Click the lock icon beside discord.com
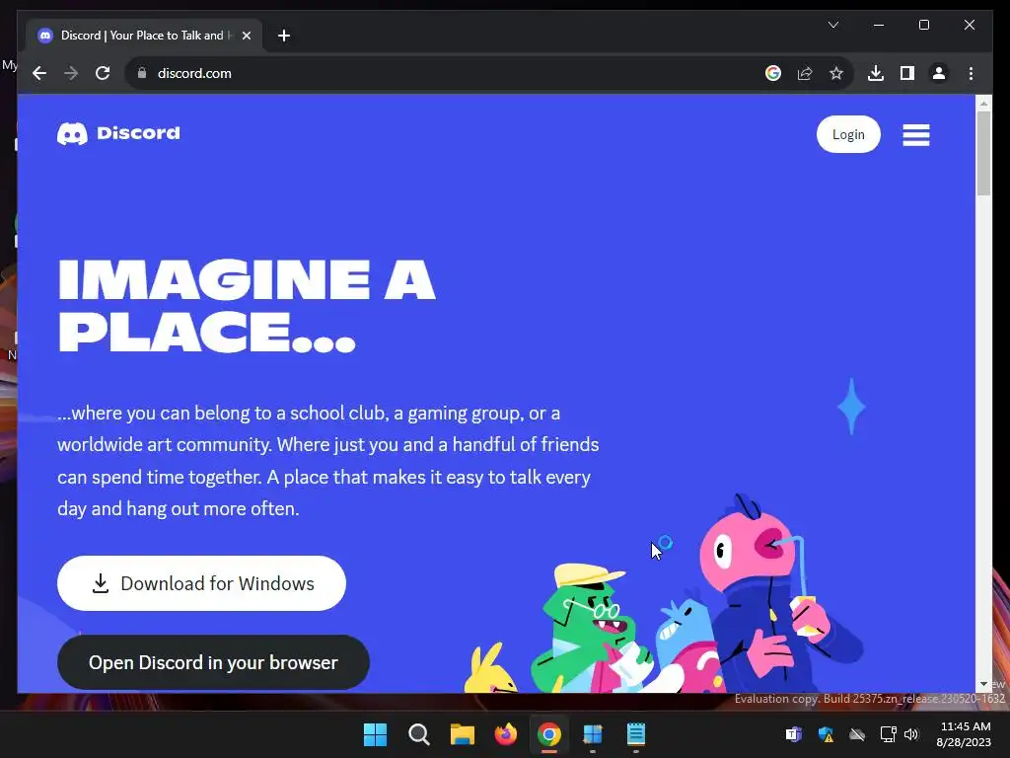The width and height of the screenshot is (1010, 758). pos(142,73)
